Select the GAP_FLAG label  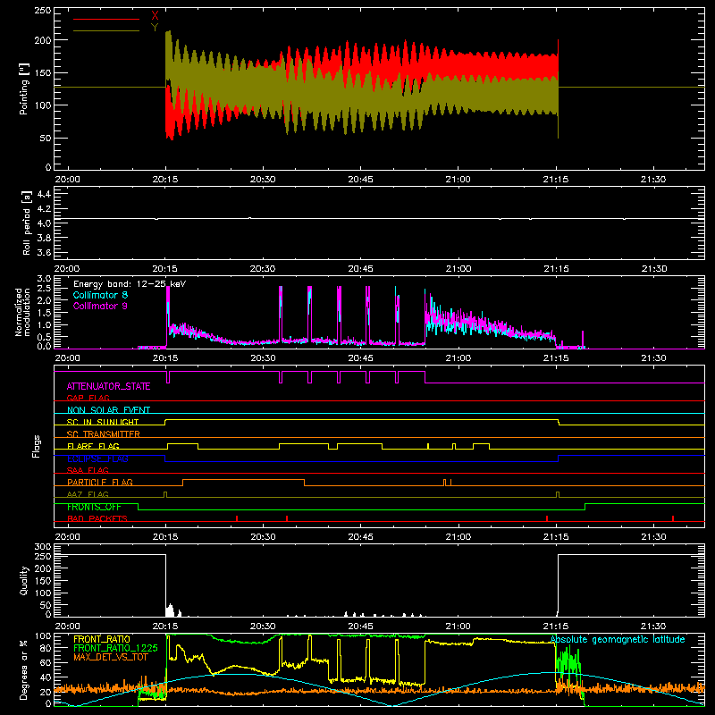[88, 398]
